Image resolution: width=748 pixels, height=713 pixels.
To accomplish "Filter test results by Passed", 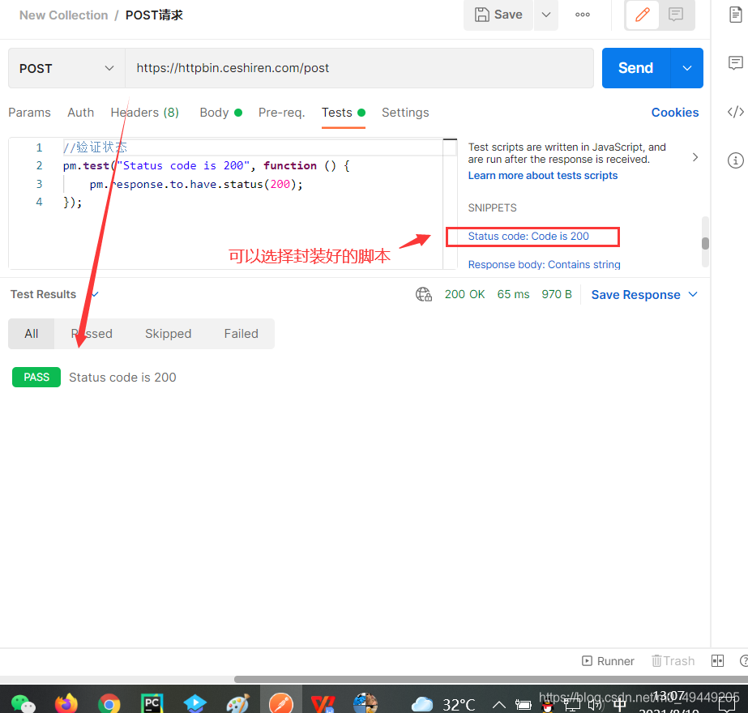I will pyautogui.click(x=92, y=334).
